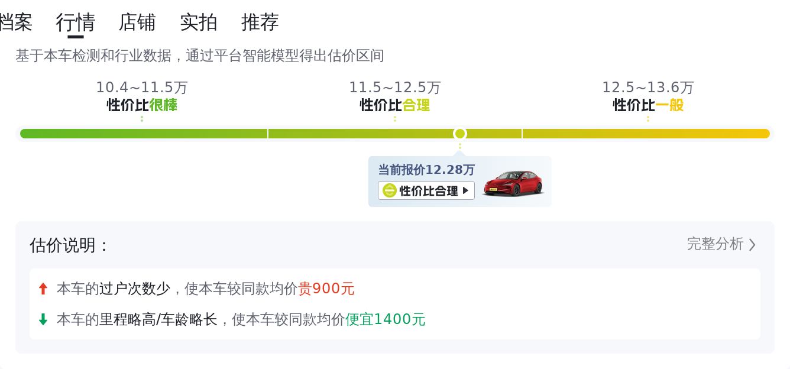790x369 pixels.
Task: Click the red Tesla car thumbnail
Action: [513, 183]
